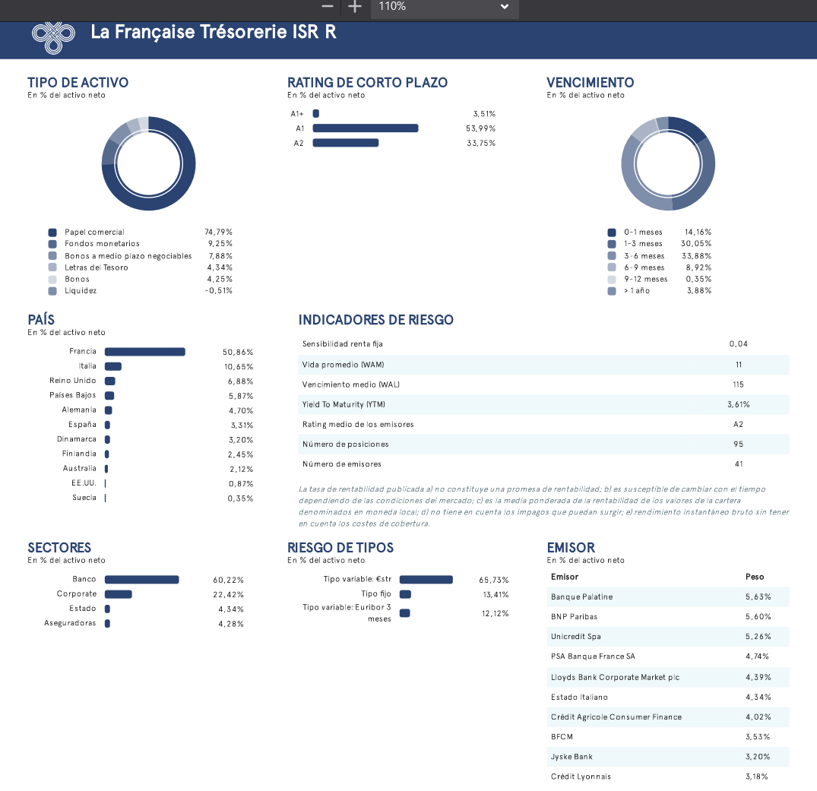The image size is (817, 791).
Task: Click the Tipo de activo donut chart
Action: tap(148, 163)
